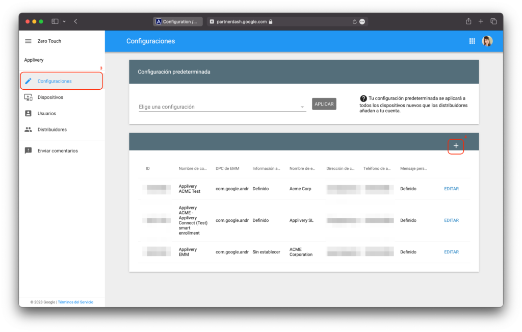Image resolution: width=522 pixels, height=332 pixels.
Task: Click the pencil icon next to Configuraciones
Action: tap(29, 81)
